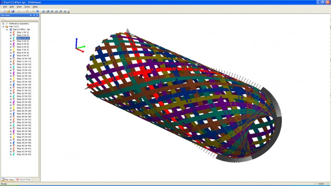Close the File View panel
This screenshot has width=331, height=186.
pos(37,15)
